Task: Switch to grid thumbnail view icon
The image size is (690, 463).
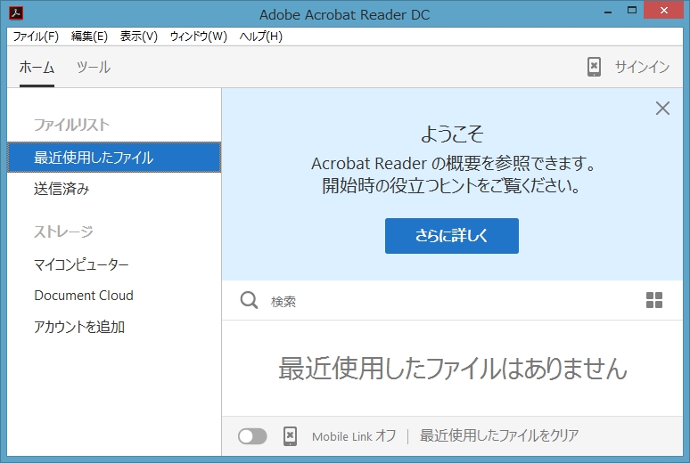Action: click(654, 300)
